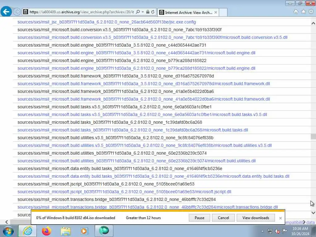The width and height of the screenshot is (316, 237).
Task: Open the microsoft.build.utilities.v3.5.dll link
Action: click(x=144, y=146)
